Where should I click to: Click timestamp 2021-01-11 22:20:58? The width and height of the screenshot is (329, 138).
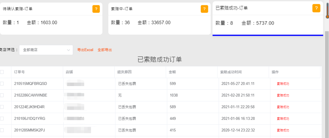238,107
